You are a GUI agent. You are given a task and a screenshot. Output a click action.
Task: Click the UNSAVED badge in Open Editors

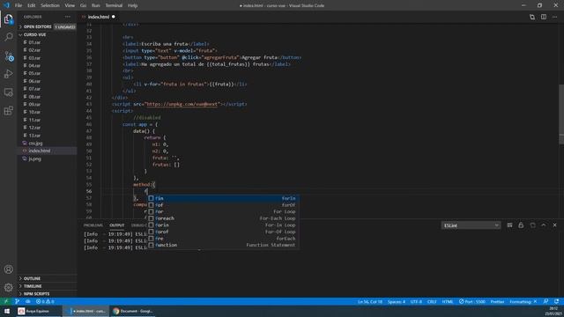pos(65,27)
